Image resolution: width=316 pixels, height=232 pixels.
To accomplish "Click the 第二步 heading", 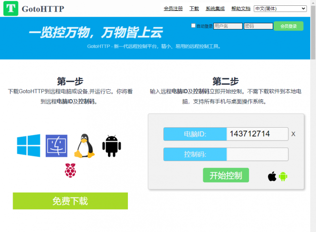I will (x=226, y=81).
